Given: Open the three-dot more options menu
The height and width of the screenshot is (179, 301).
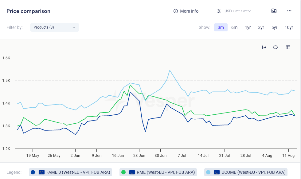Looking at the screenshot, I should [289, 11].
